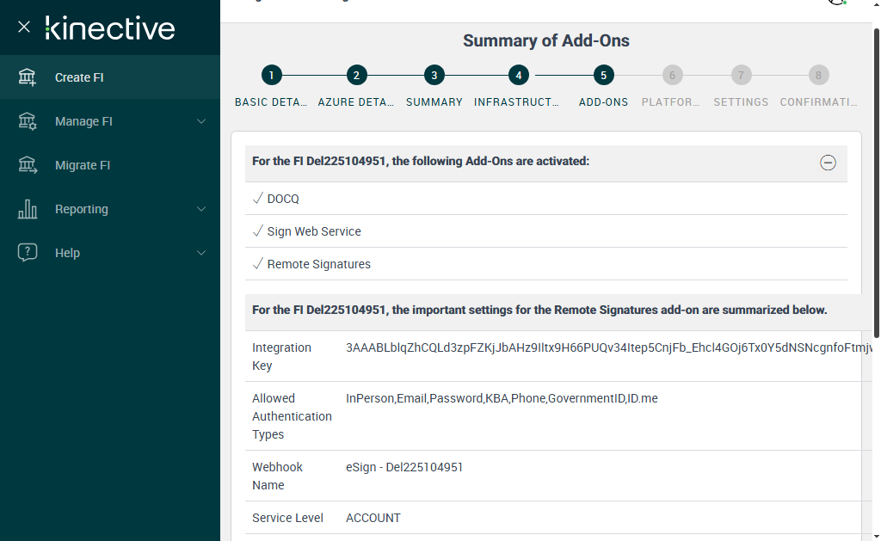
Task: Go to step 1 Basic Details
Action: (x=271, y=76)
